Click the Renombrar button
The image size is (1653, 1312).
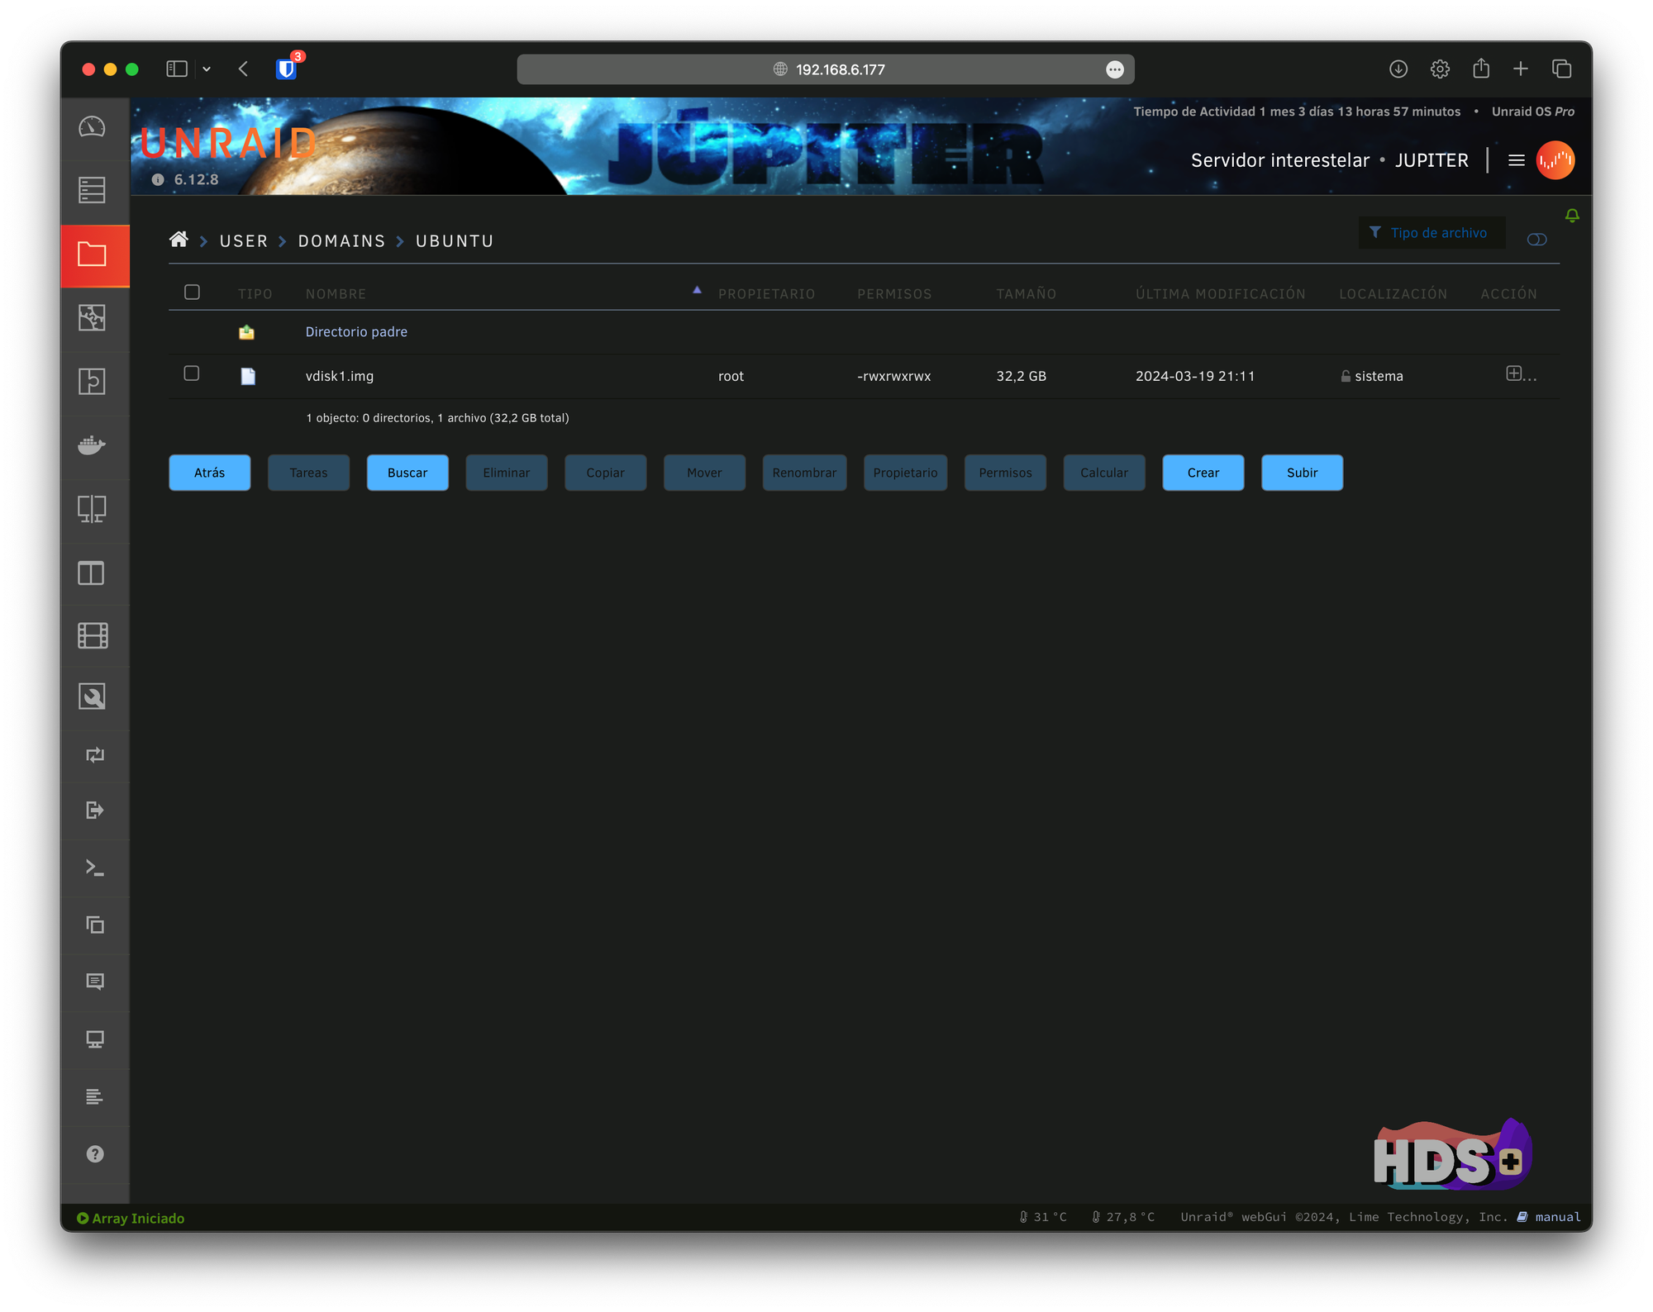pyautogui.click(x=804, y=473)
